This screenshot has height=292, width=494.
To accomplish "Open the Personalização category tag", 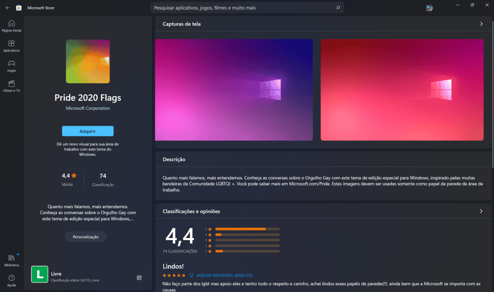I will pyautogui.click(x=86, y=237).
